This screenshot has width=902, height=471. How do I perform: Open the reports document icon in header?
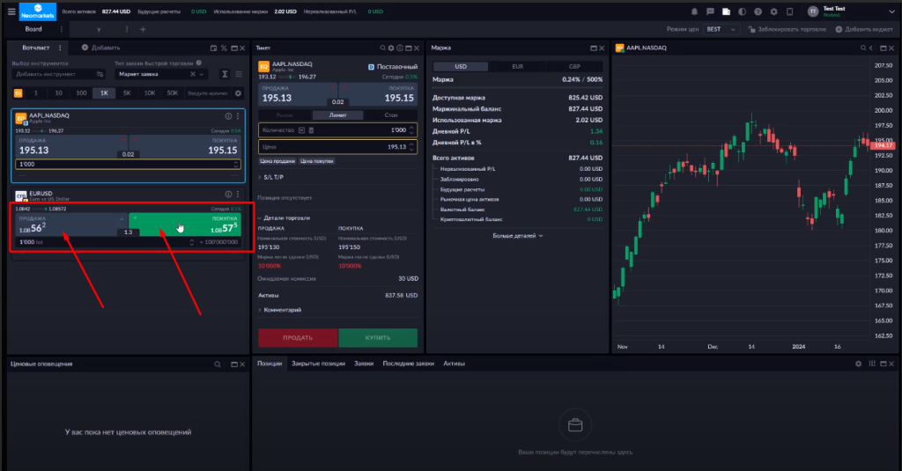point(726,11)
